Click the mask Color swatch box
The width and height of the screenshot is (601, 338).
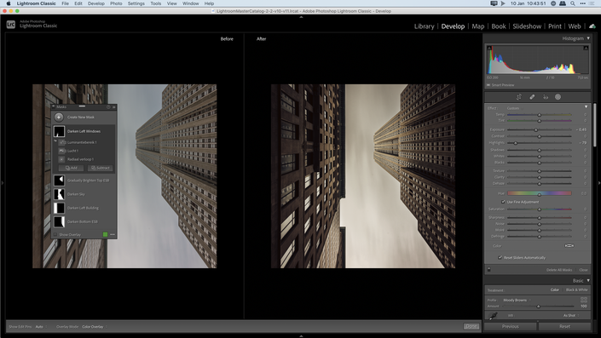(x=569, y=246)
